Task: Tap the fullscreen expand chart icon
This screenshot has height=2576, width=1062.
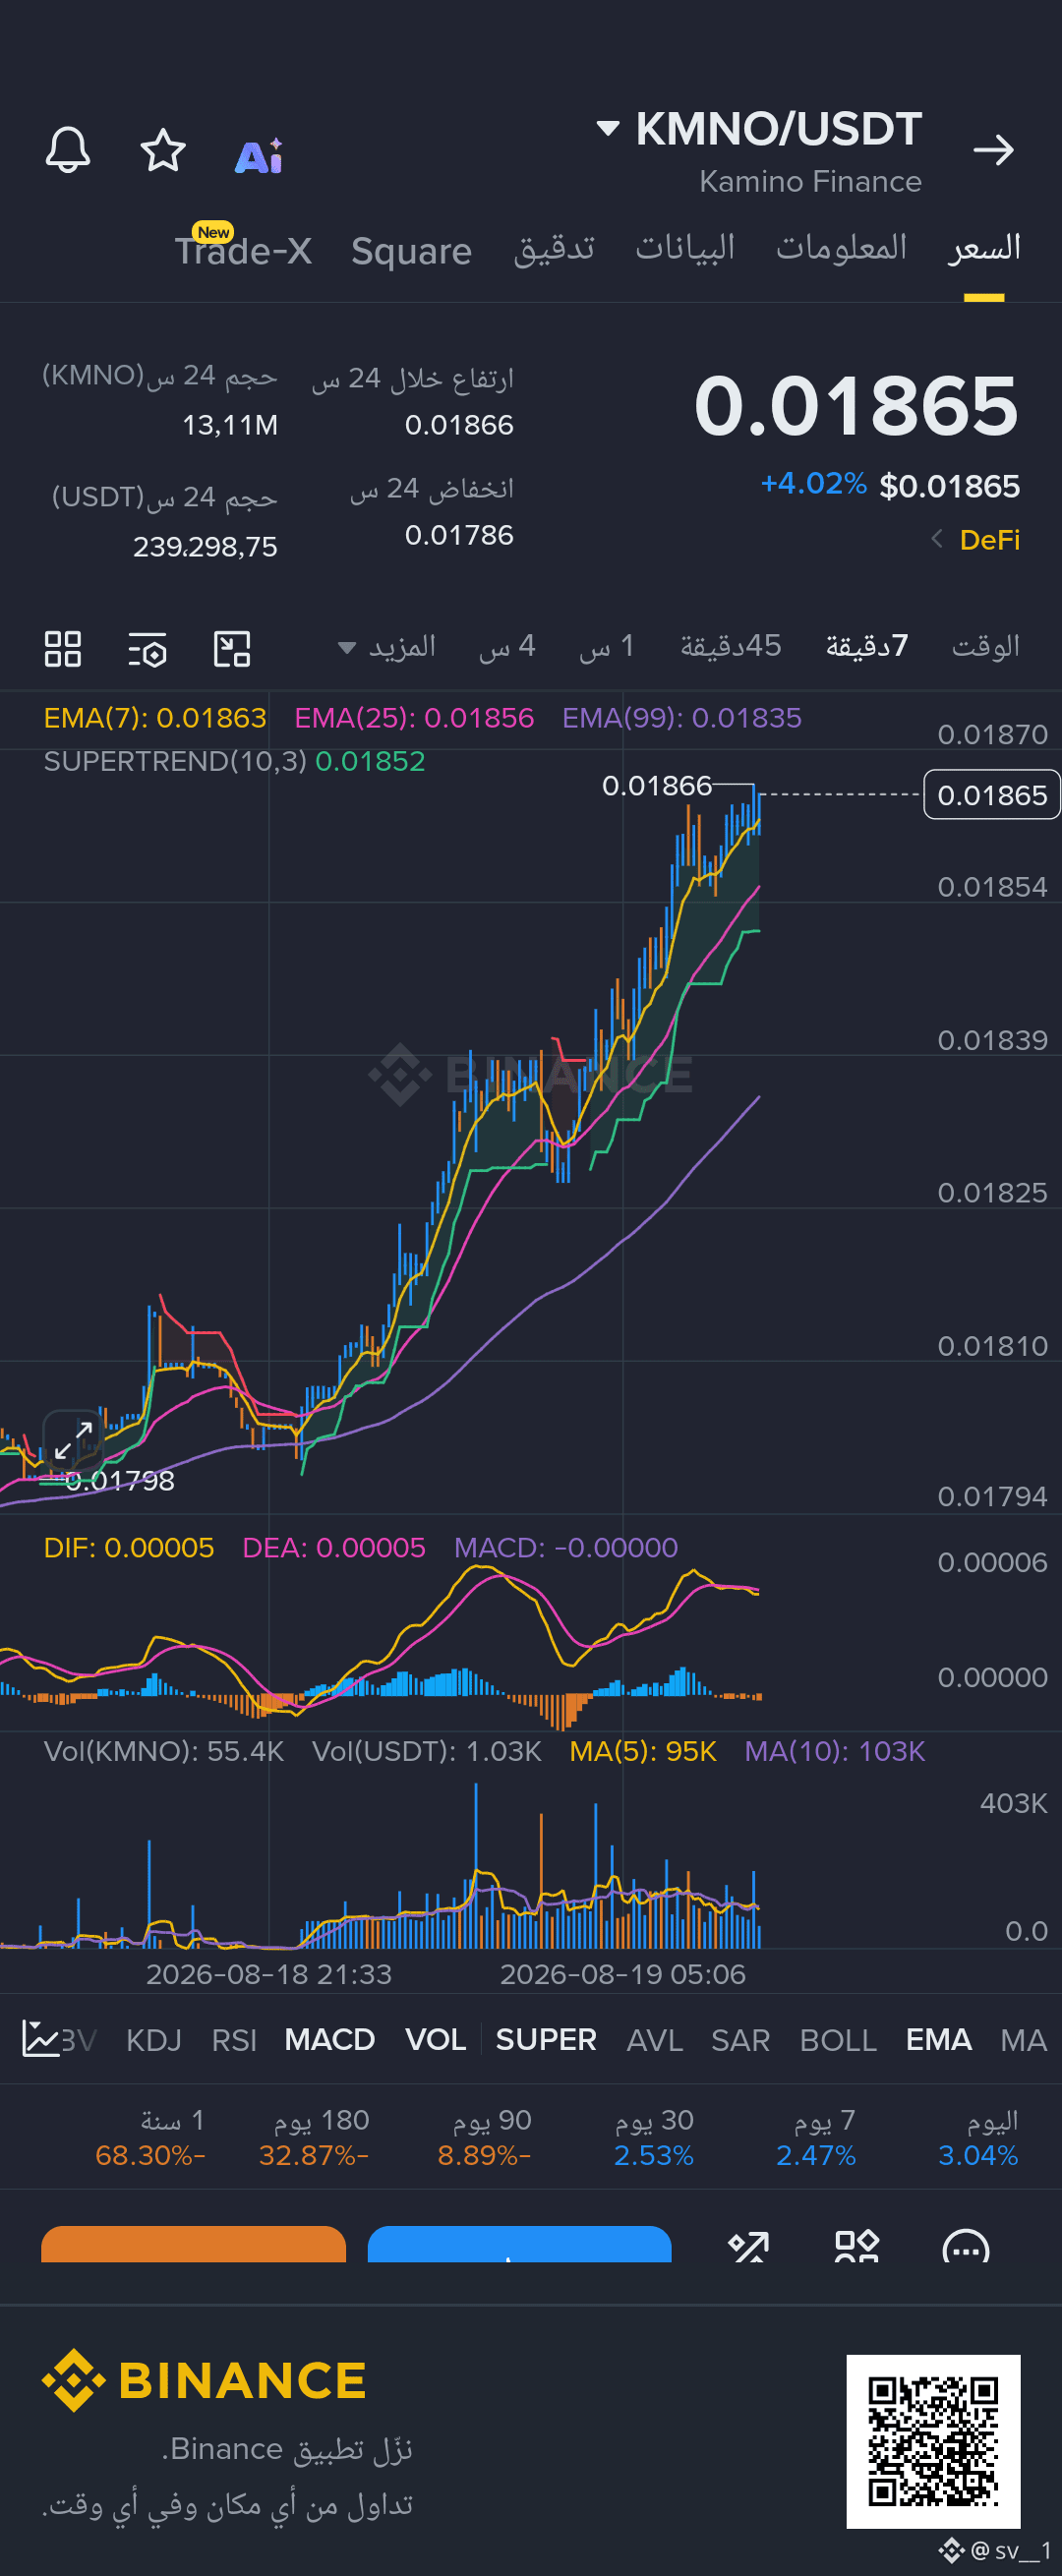Action: (73, 1441)
